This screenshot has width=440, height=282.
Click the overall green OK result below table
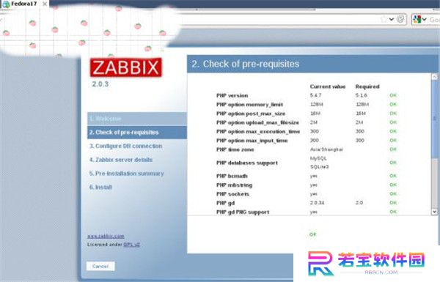coord(312,234)
